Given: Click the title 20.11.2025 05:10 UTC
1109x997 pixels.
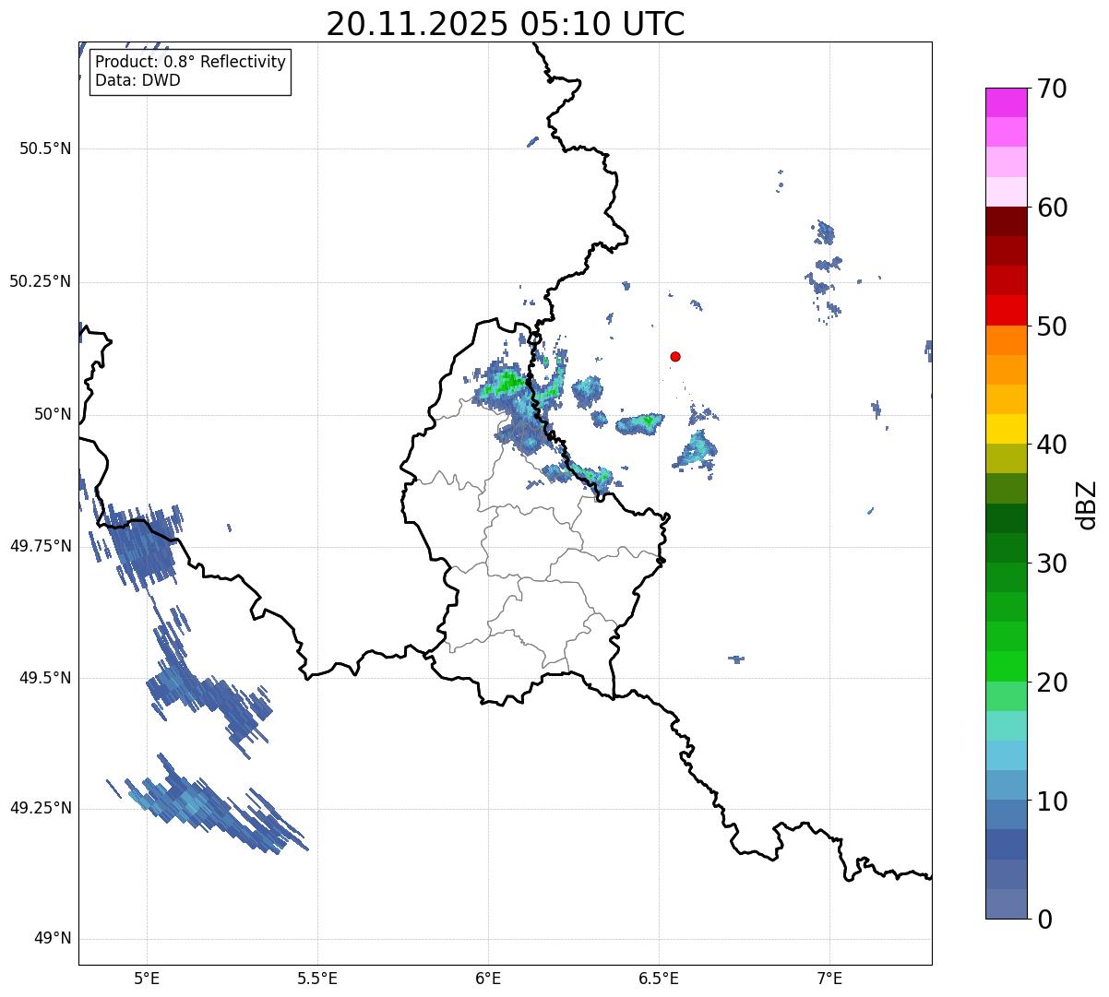Looking at the screenshot, I should [x=506, y=23].
